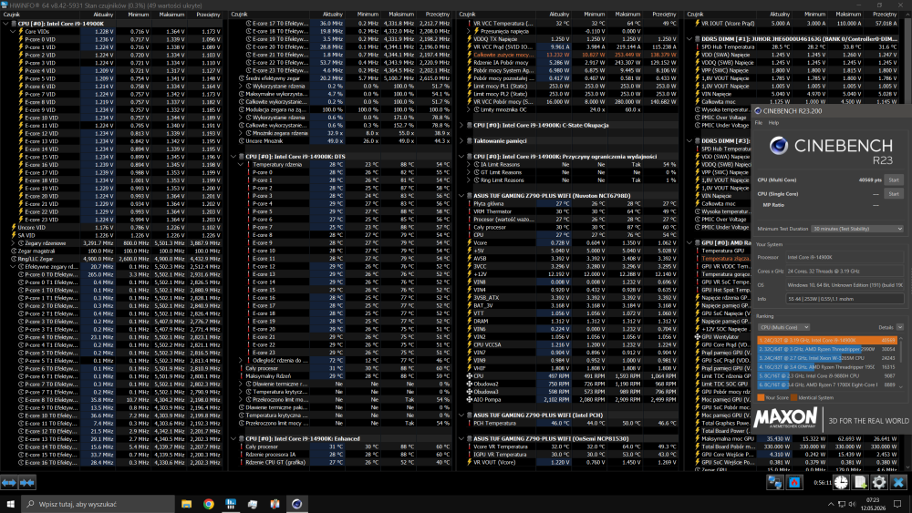The width and height of the screenshot is (912, 513).
Task: Reset sensor values using the clock icon
Action: coord(841,482)
